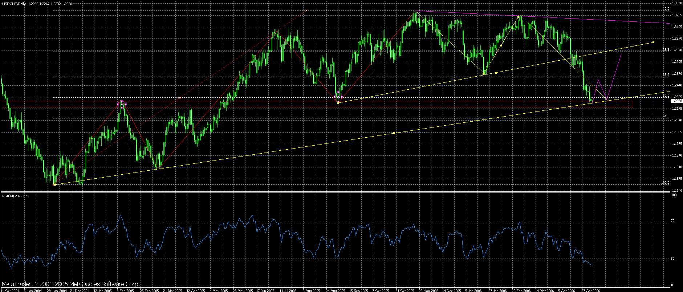The height and width of the screenshot is (292, 683).
Task: Select the Fibonacci 100.0 level label
Action: [665, 183]
